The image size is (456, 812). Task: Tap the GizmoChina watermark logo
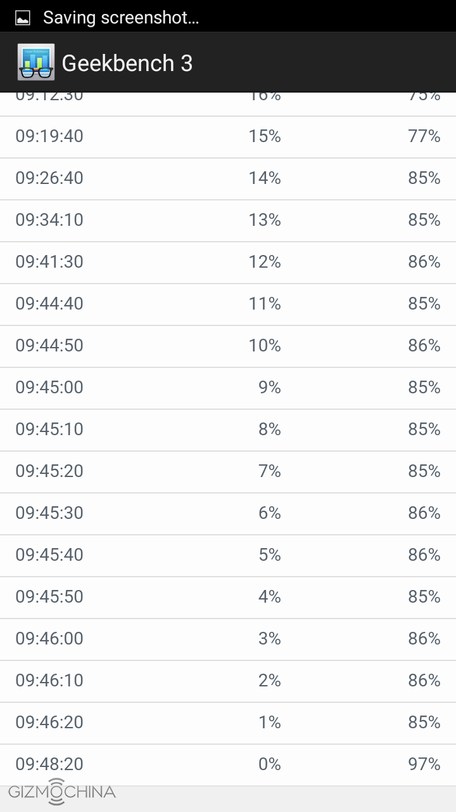pyautogui.click(x=61, y=791)
